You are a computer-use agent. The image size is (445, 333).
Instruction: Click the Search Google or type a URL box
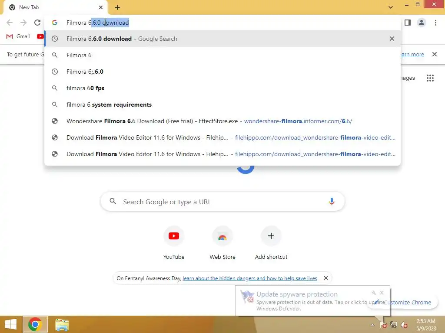[x=222, y=202]
